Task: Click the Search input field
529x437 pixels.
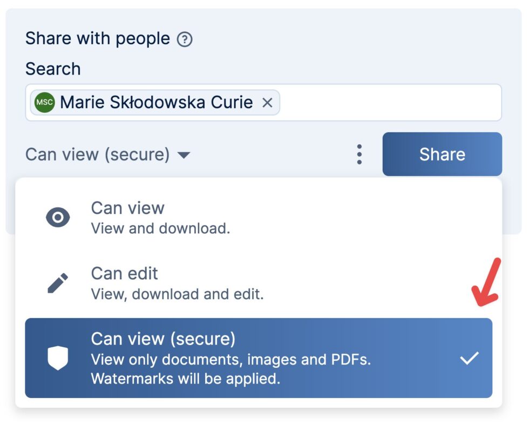Action: (x=378, y=103)
